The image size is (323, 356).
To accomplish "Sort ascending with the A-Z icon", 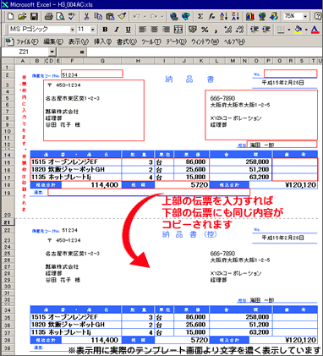I will 224,17.
